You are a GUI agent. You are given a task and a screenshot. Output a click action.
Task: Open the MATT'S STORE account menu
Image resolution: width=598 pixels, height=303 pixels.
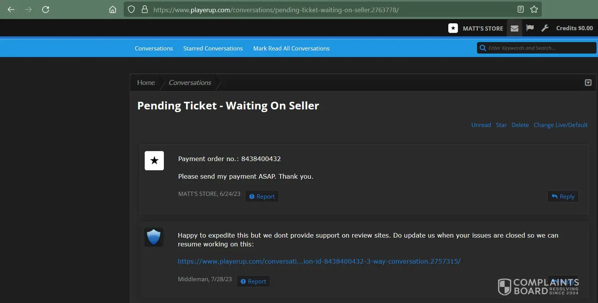483,28
